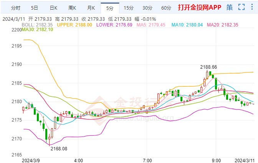
Task: Click the 2190 price axis label
Action: pos(17,64)
